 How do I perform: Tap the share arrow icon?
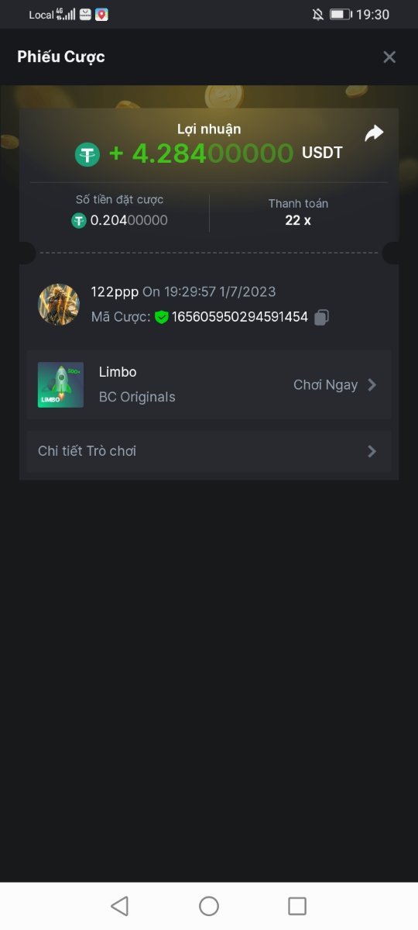pyautogui.click(x=374, y=133)
